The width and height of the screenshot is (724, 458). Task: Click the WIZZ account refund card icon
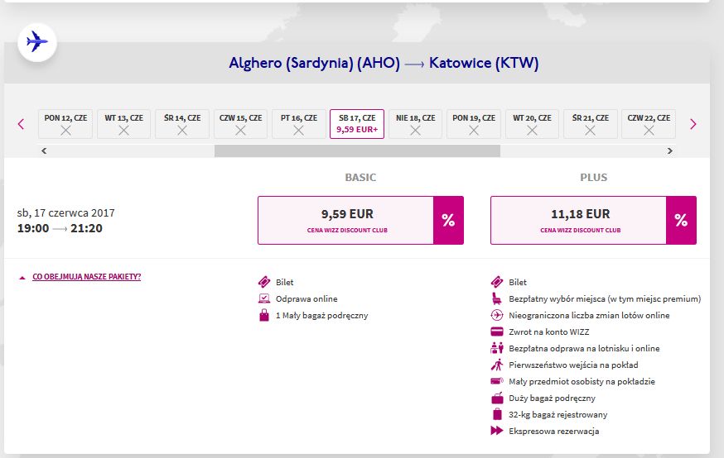497,332
